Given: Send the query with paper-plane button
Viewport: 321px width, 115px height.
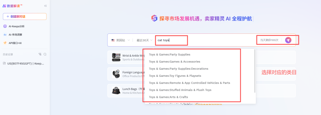Looking at the screenshot, I should [x=288, y=40].
